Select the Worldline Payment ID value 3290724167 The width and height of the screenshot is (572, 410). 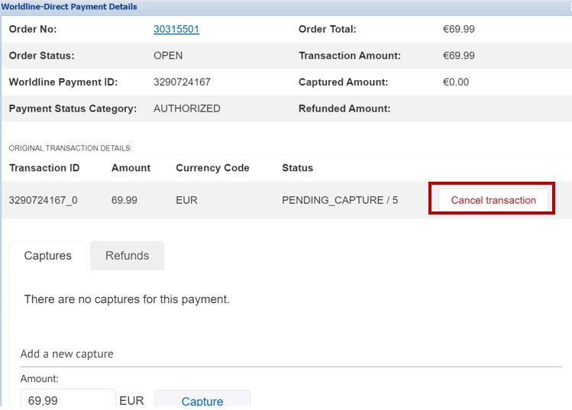pos(182,82)
